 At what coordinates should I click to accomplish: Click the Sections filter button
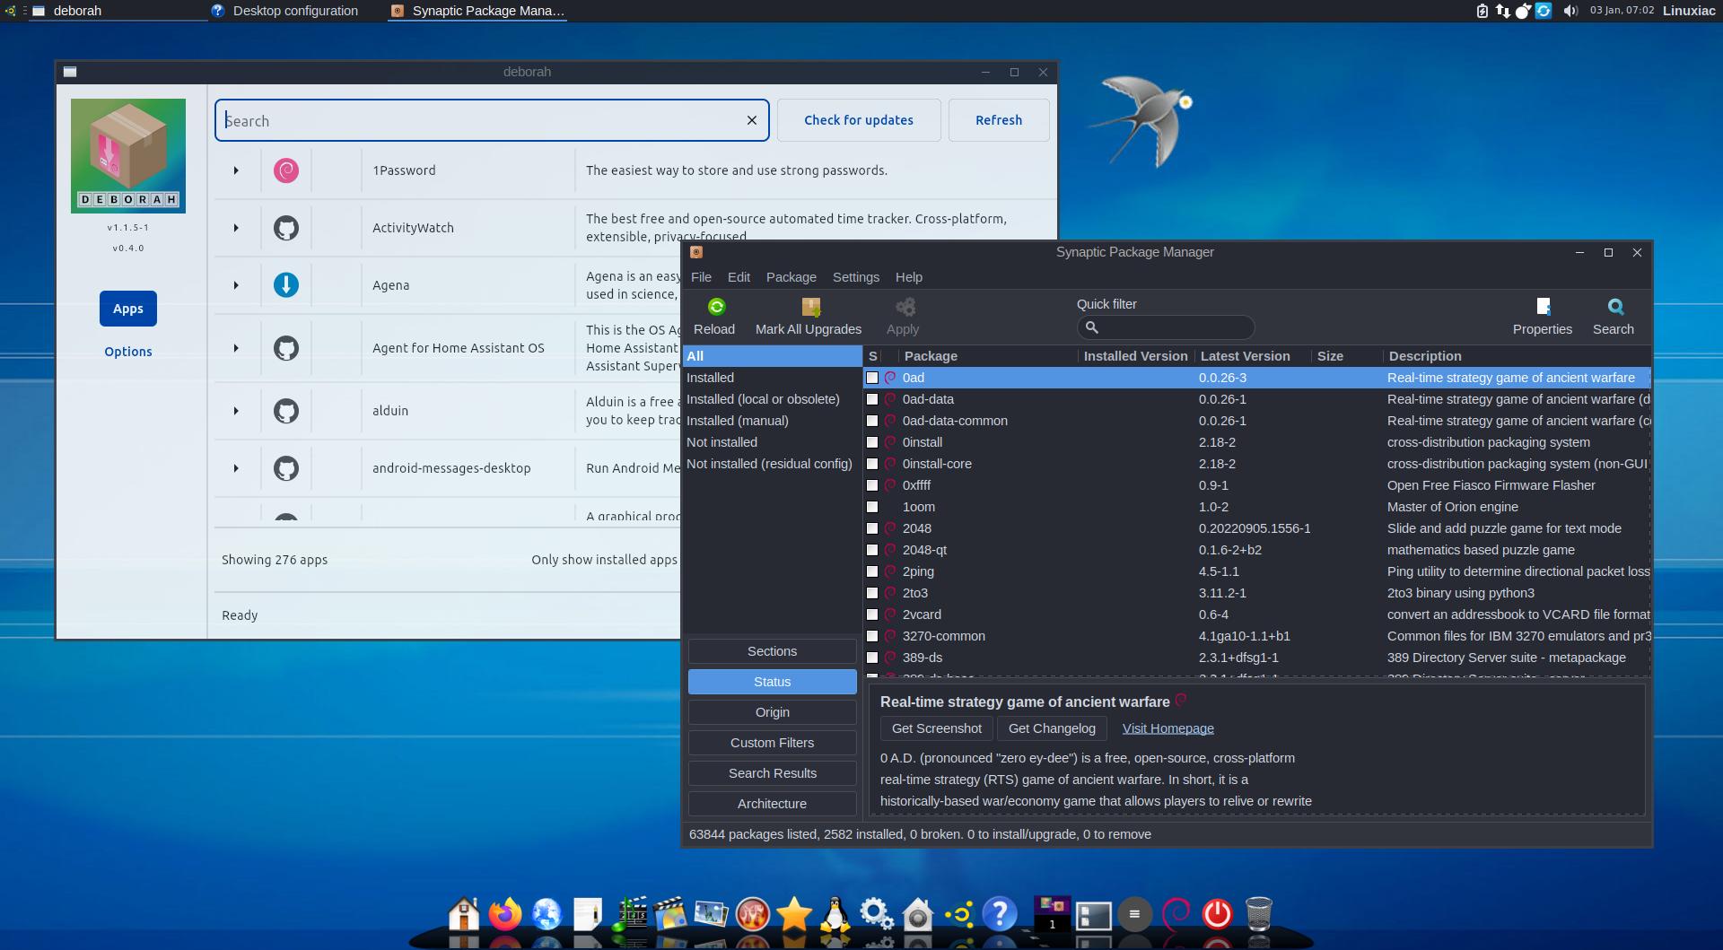(x=772, y=651)
